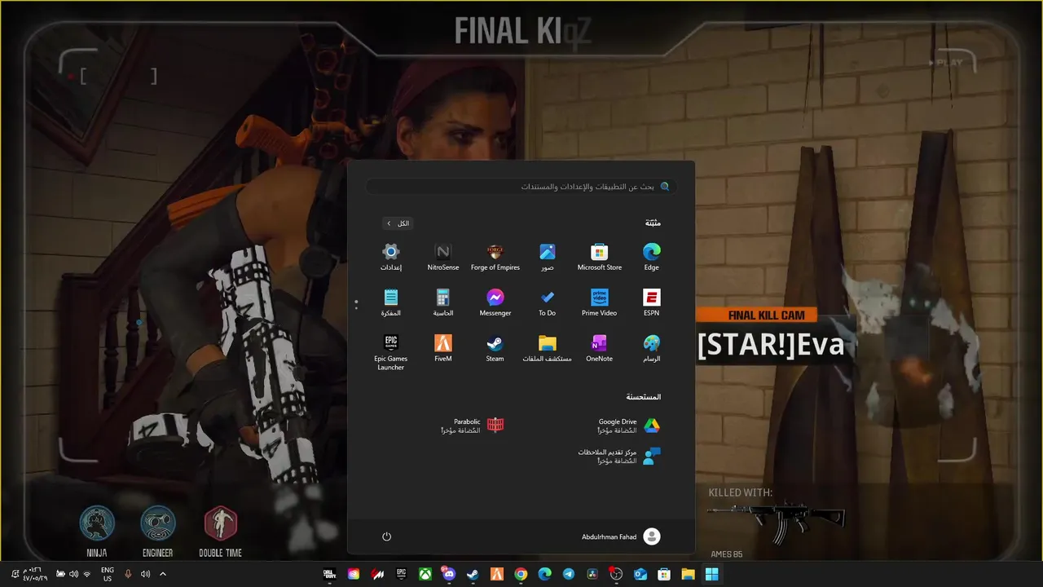Open recommended Google Drive item
1043x587 pixels.
[x=627, y=426]
